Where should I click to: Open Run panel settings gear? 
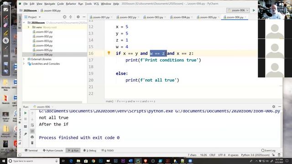point(274,107)
